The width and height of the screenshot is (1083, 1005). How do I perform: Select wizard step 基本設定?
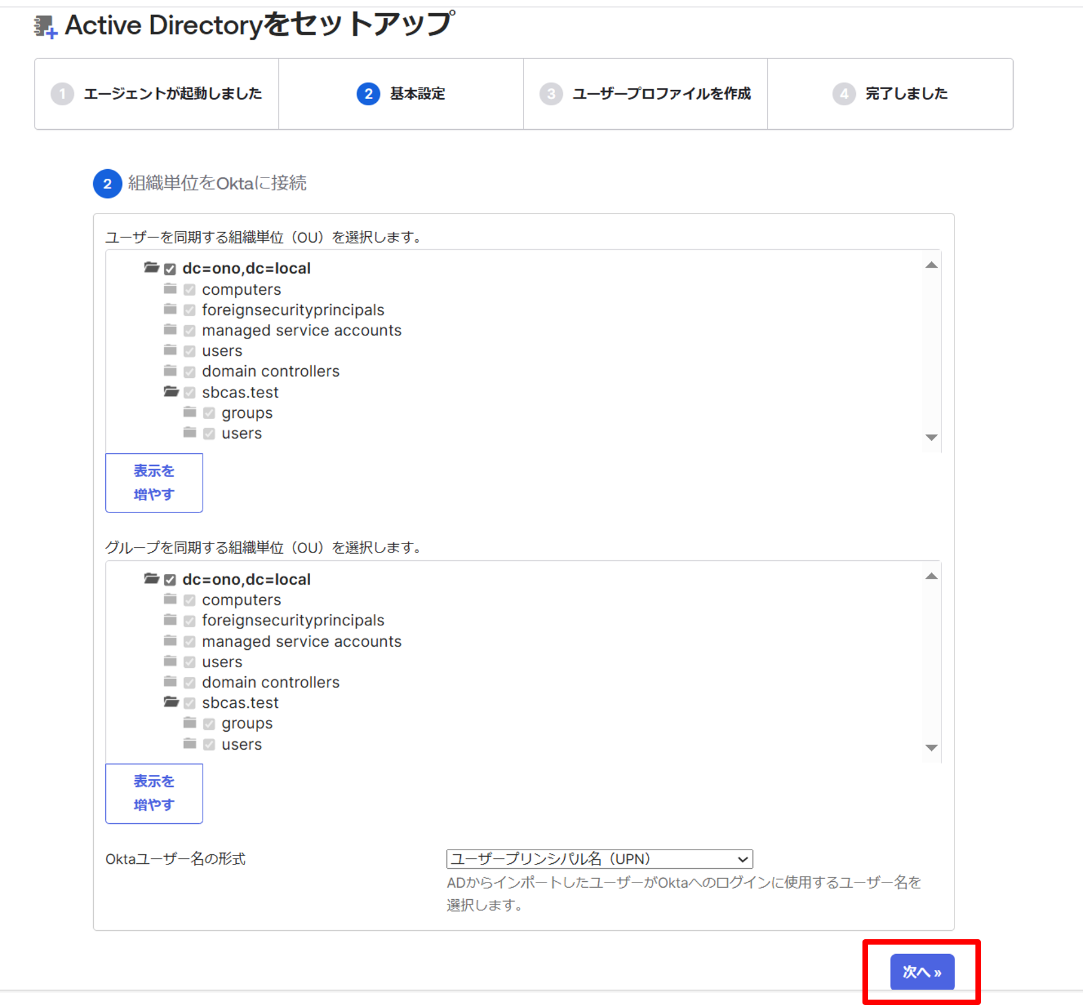401,94
